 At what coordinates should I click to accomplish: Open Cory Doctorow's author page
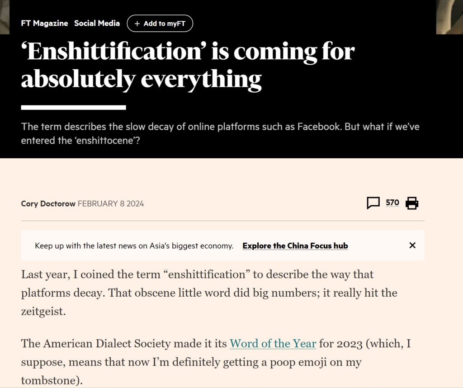48,204
